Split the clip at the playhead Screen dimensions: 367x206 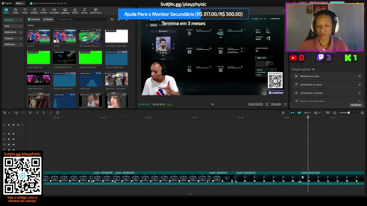[x=30, y=113]
